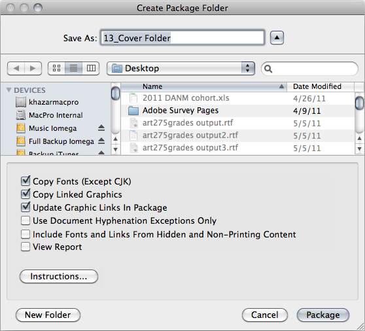Switch to icon view mode
This screenshot has width=365, height=331.
[x=56, y=69]
